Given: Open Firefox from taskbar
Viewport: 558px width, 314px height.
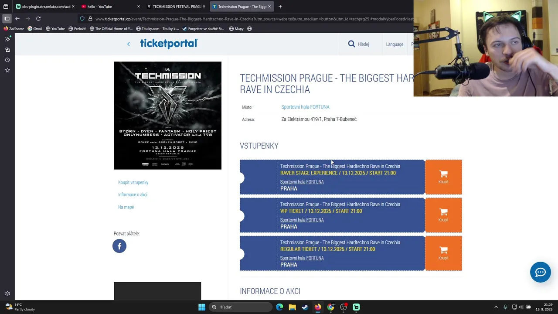Looking at the screenshot, I should click(318, 307).
